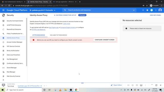Show hidden system tray icons
Image resolution: width=164 pixels, height=92 pixels.
(121, 90)
